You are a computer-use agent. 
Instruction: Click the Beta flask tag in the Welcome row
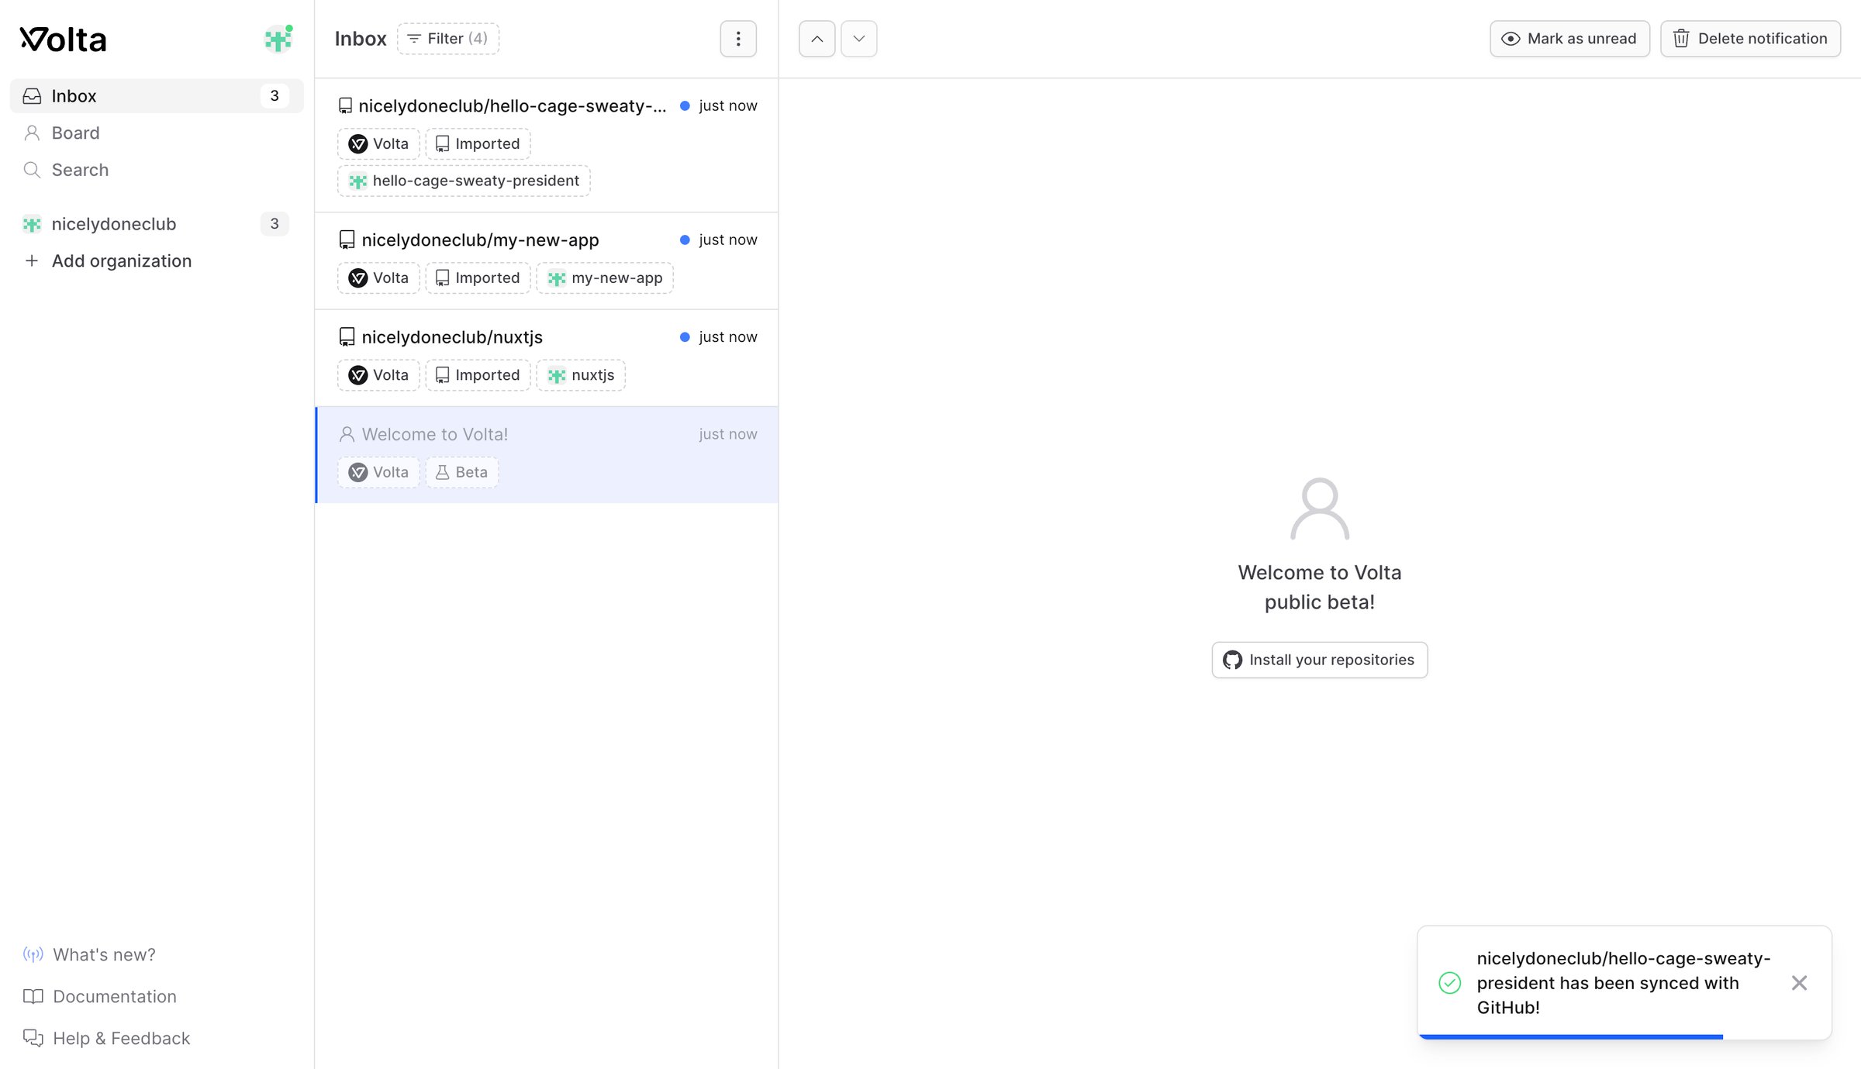click(462, 473)
